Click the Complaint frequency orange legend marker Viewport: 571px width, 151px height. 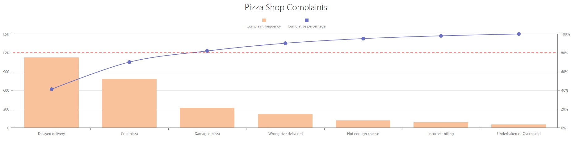coord(264,20)
